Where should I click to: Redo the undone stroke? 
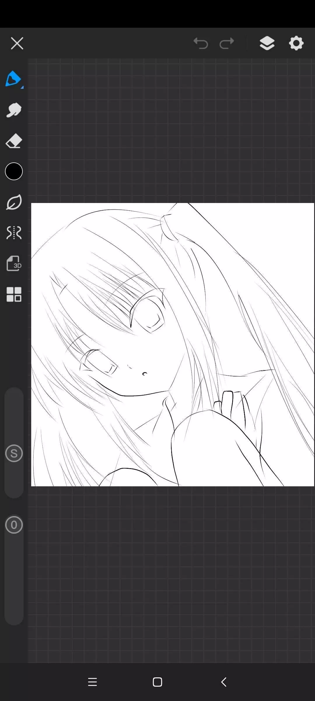(227, 44)
